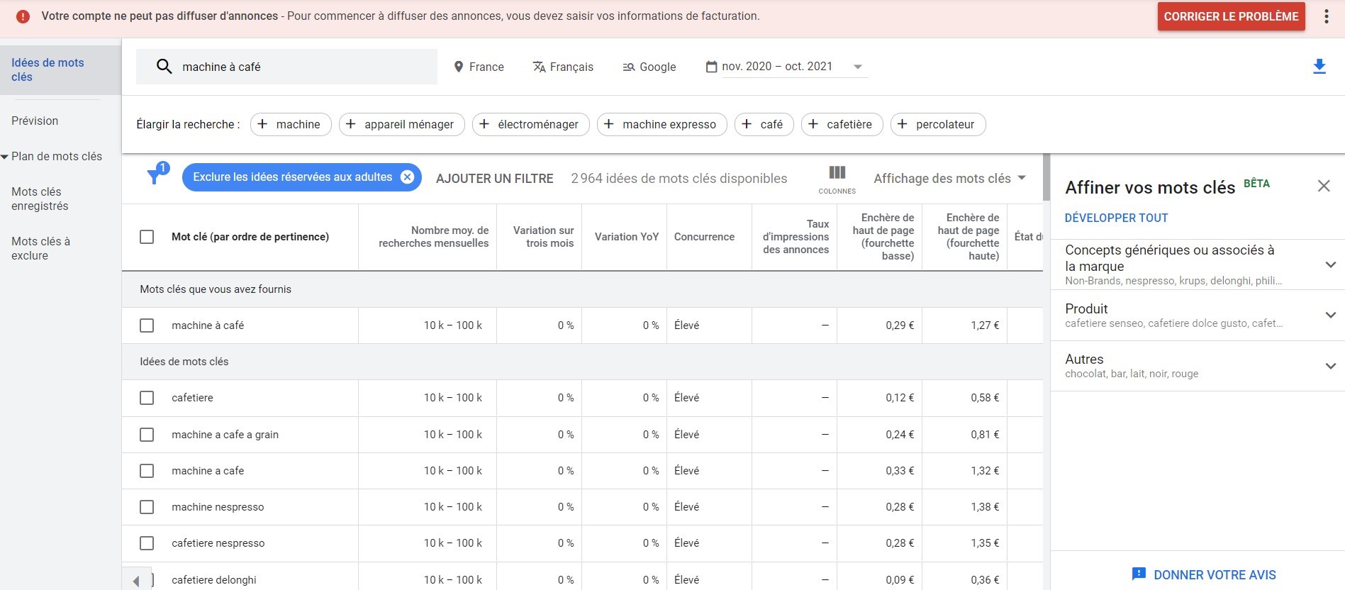Tick the checkbox for cafetiere
The height and width of the screenshot is (590, 1345).
point(147,398)
